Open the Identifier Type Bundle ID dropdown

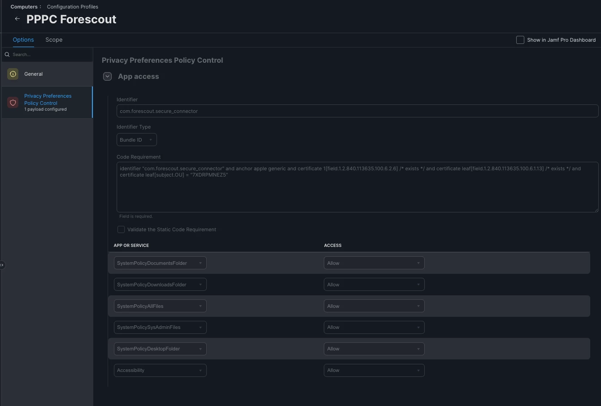(136, 140)
